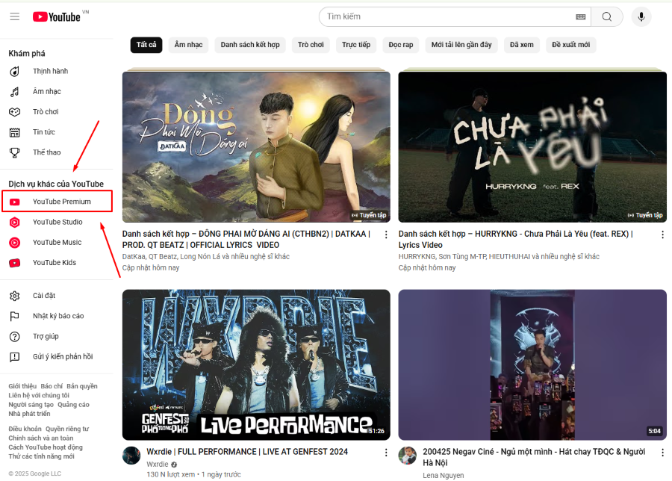672x481 pixels.
Task: Open title Danh sách kết hợp ĐÔNG PHAI MỜ DÁNG AI
Action: [x=246, y=240]
